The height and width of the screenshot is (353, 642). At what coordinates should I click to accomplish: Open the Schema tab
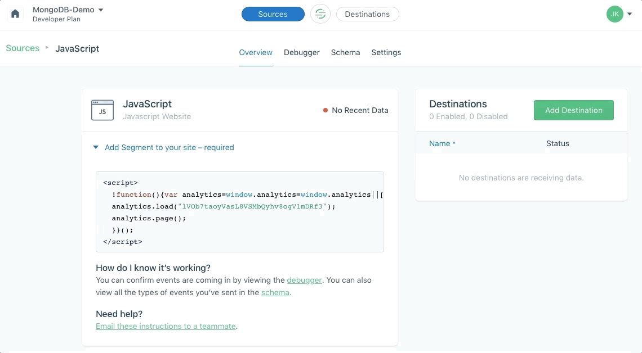point(346,52)
